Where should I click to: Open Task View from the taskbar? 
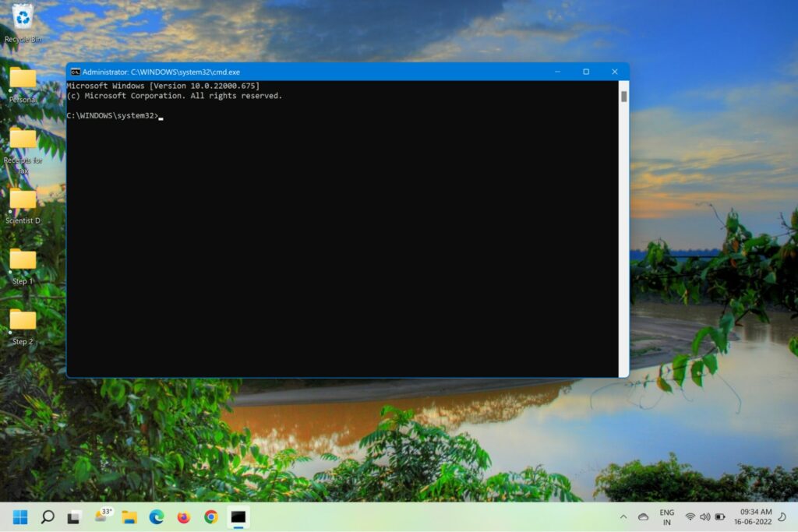(74, 516)
